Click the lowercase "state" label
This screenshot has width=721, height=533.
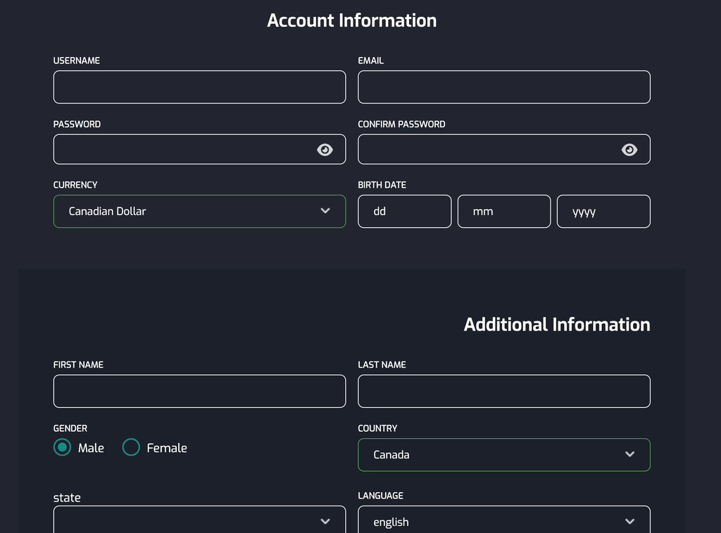67,498
